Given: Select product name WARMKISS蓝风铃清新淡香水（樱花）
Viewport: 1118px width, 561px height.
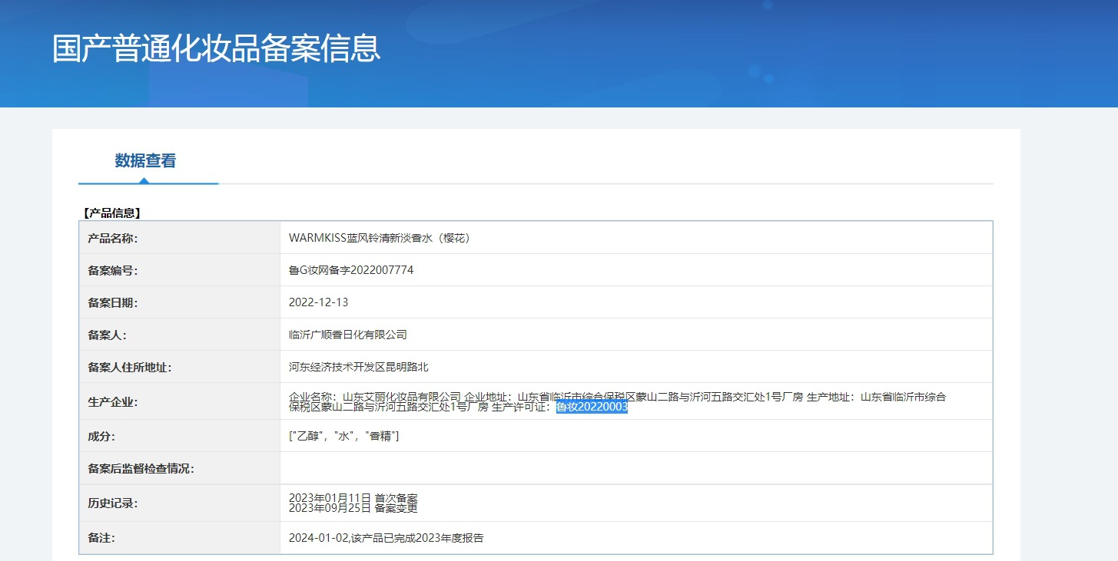Looking at the screenshot, I should [x=380, y=238].
